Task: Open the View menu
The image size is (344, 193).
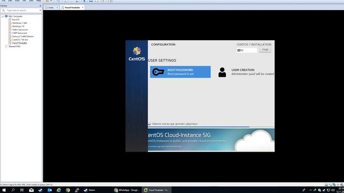Action: [17, 1]
